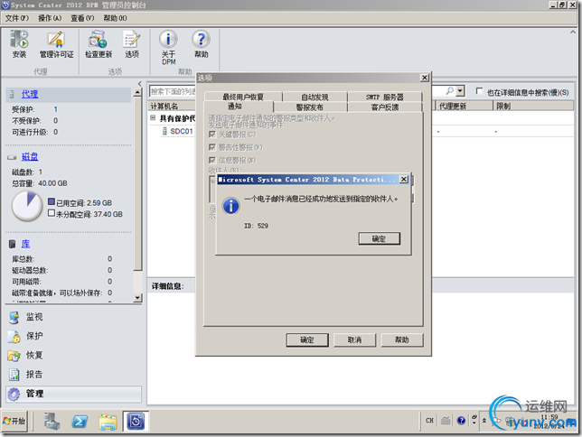This screenshot has height=437, width=582.
Task: Click 确定 in the Options dialog
Action: pyautogui.click(x=307, y=339)
